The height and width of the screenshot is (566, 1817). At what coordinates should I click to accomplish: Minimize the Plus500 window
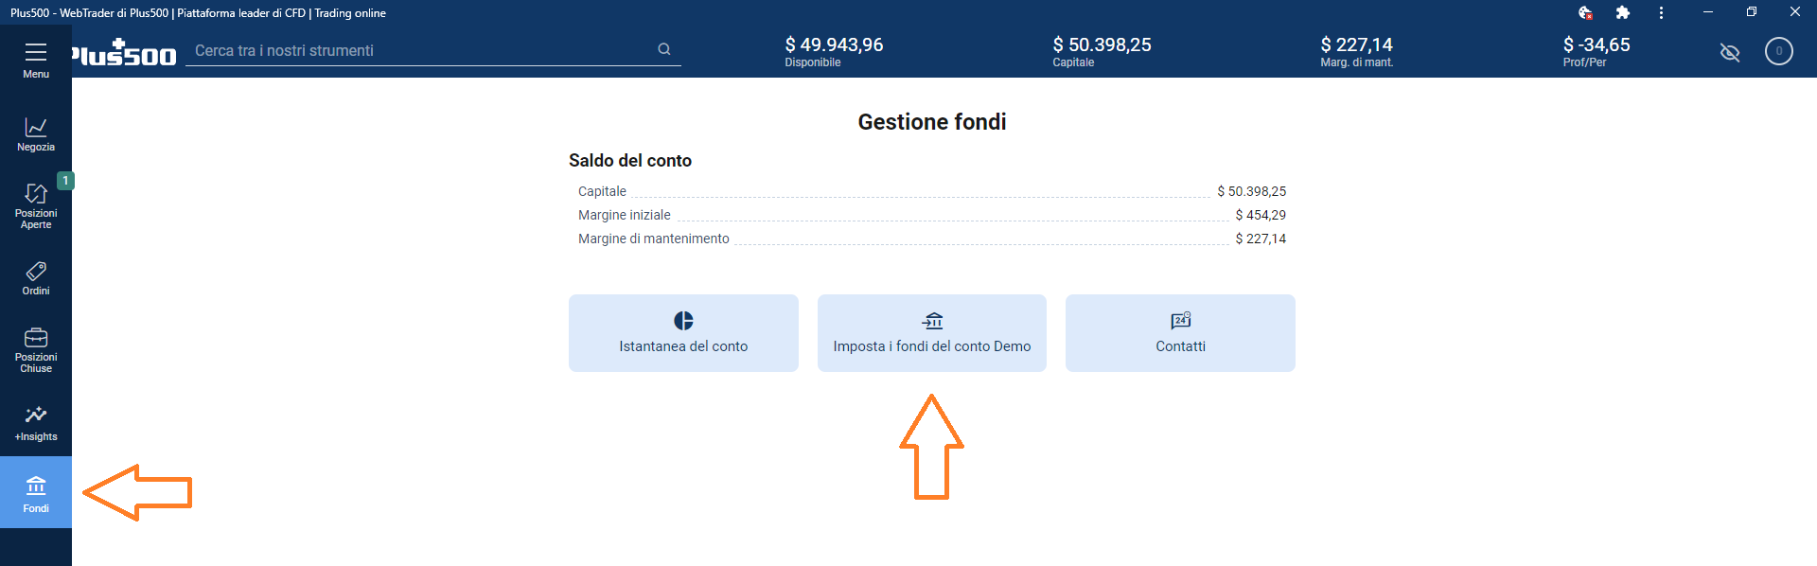tap(1708, 12)
